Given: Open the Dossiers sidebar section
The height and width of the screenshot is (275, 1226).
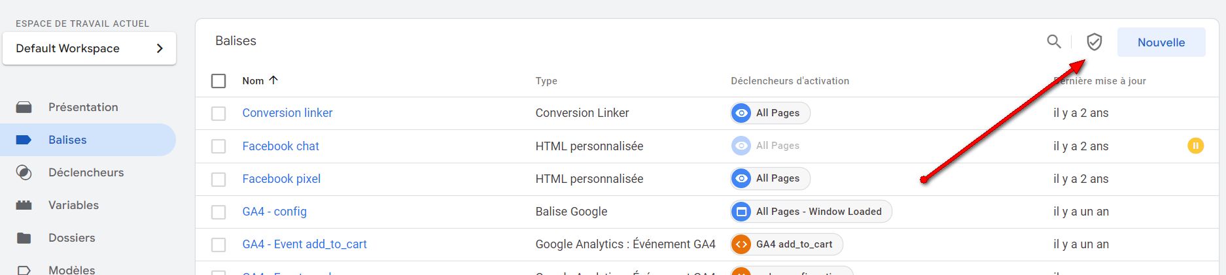Looking at the screenshot, I should 71,238.
